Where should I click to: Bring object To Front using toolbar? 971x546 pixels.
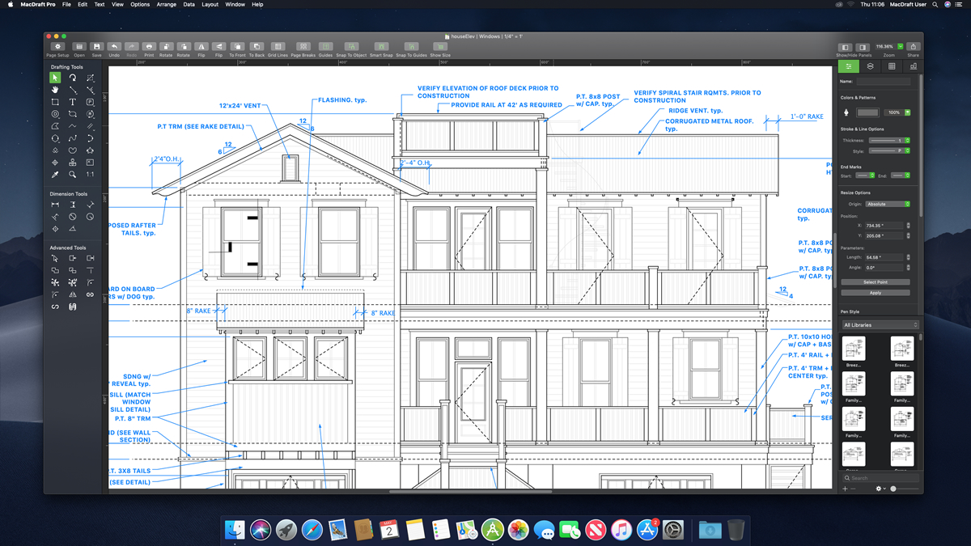tap(237, 47)
